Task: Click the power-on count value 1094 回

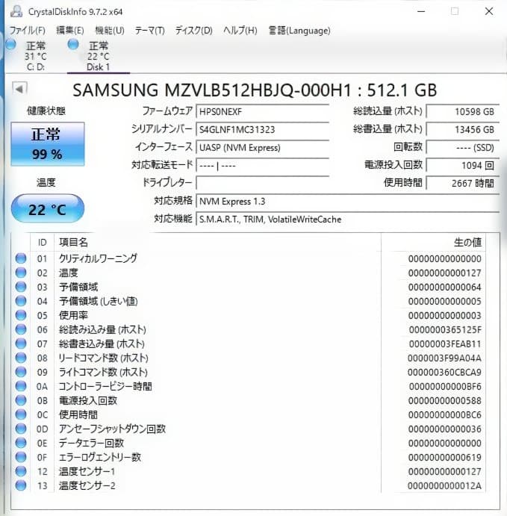Action: point(463,165)
